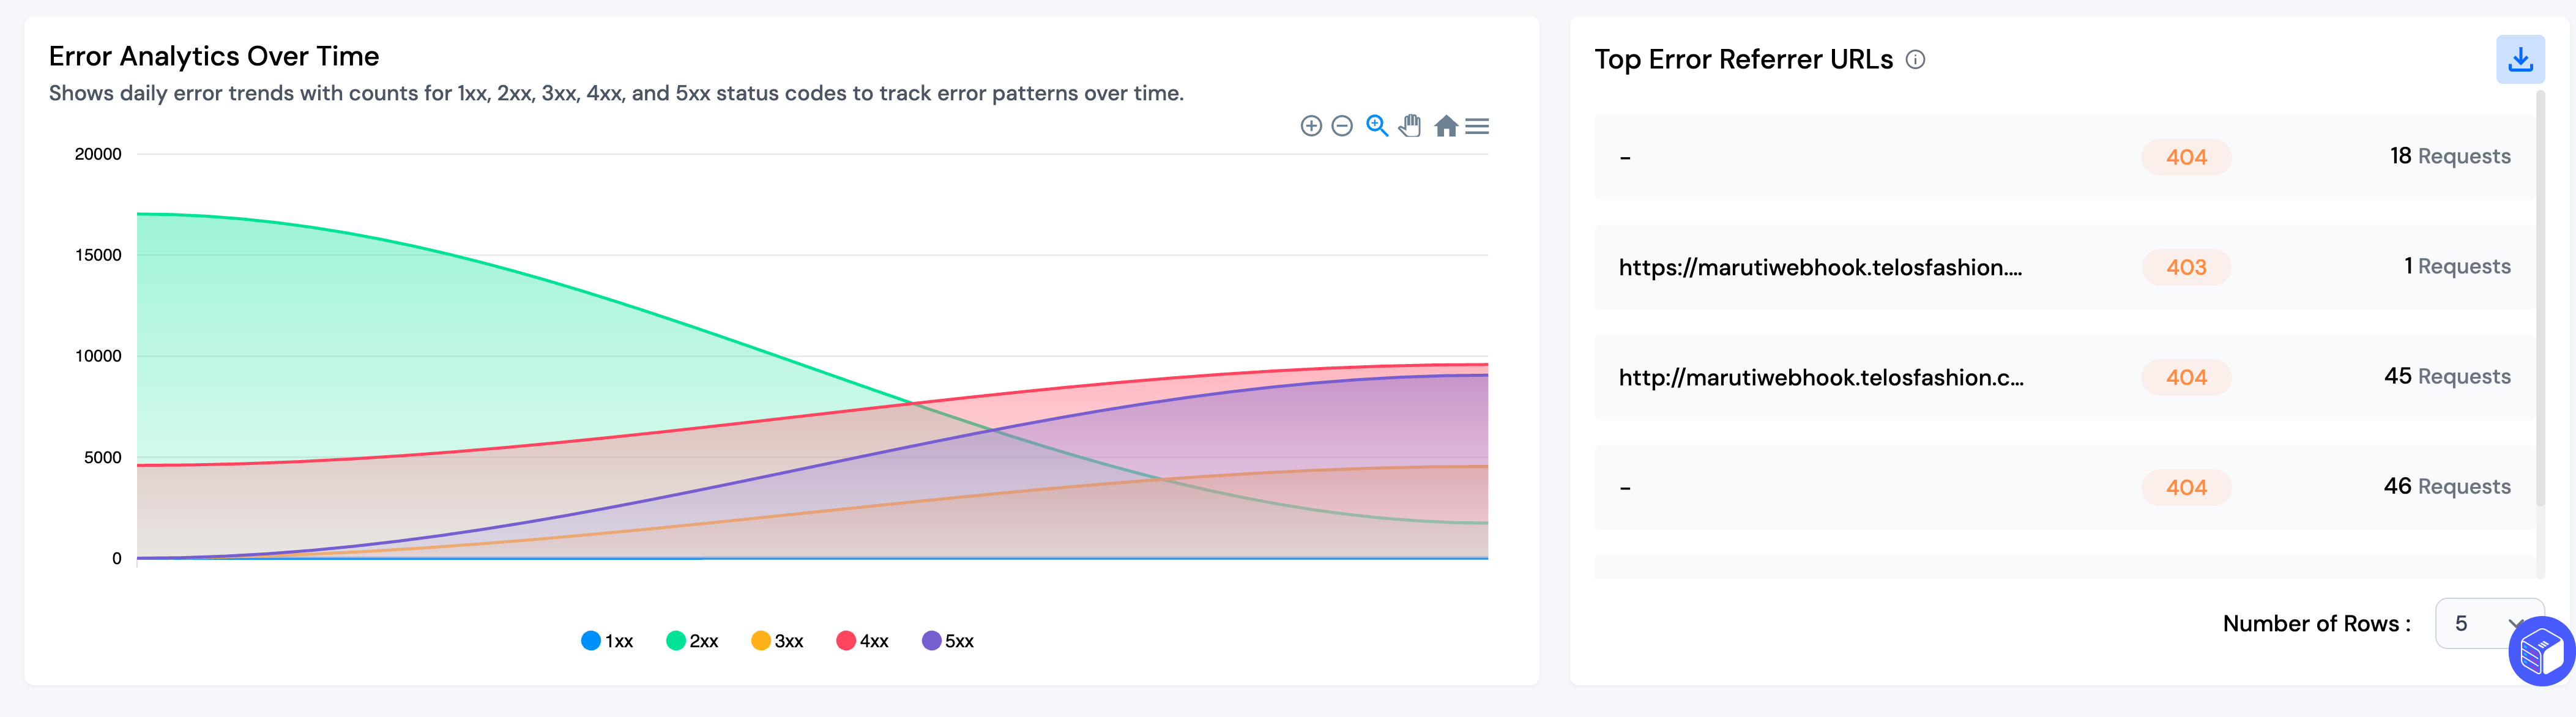Click 403 status badge
This screenshot has width=2576, height=717.
click(2185, 268)
